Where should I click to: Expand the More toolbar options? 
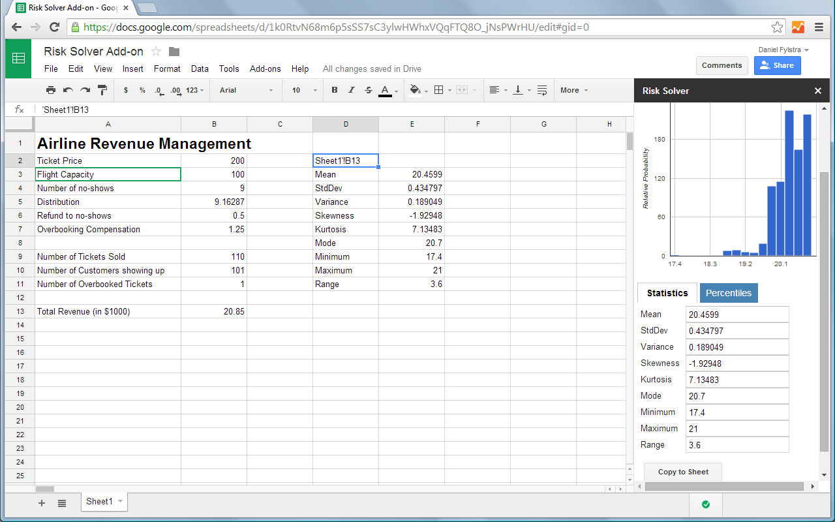[573, 90]
